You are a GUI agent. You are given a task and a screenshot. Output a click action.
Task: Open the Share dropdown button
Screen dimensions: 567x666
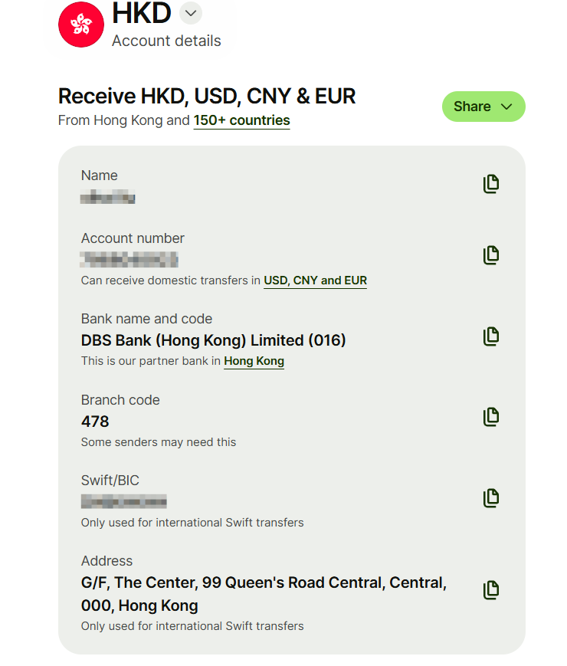483,107
